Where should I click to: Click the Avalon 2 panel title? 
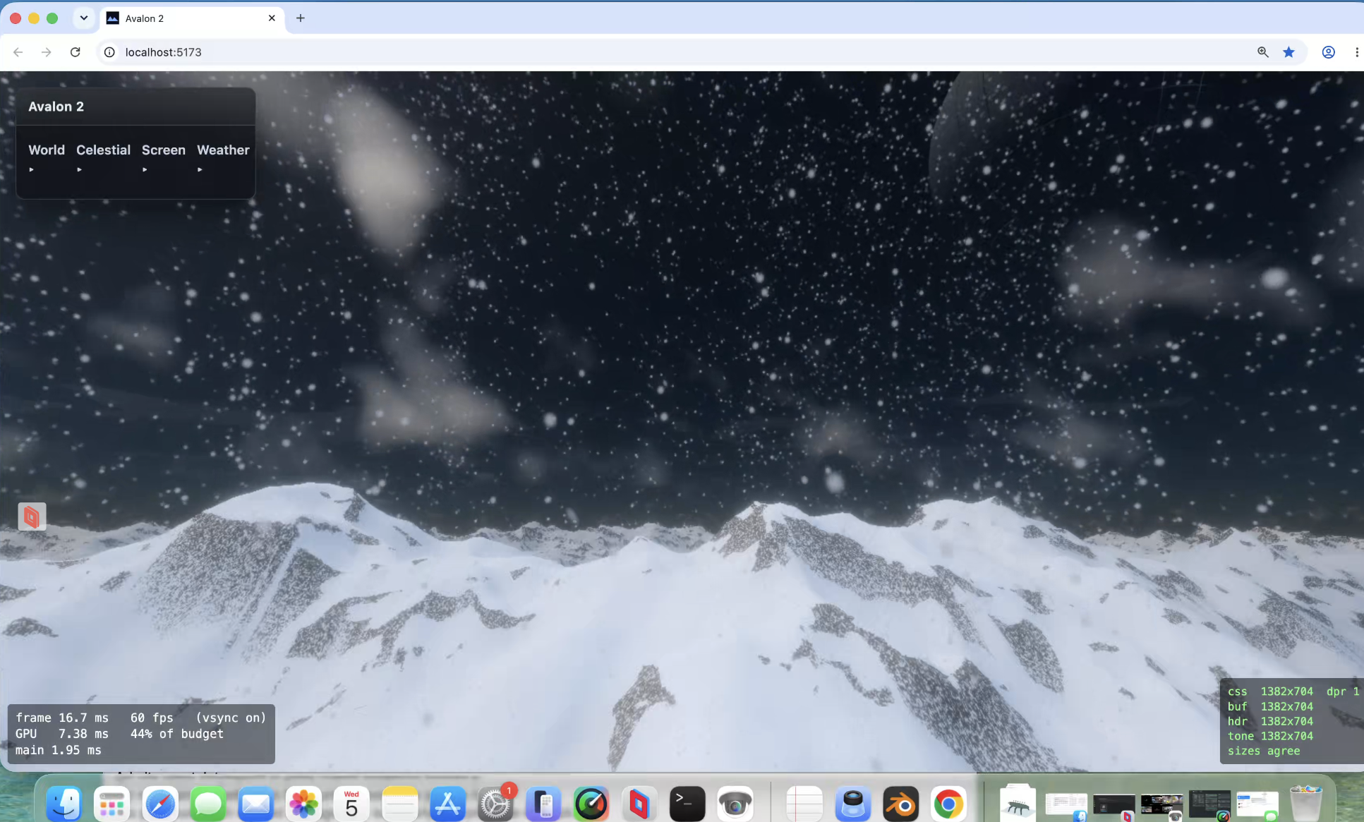tap(56, 107)
